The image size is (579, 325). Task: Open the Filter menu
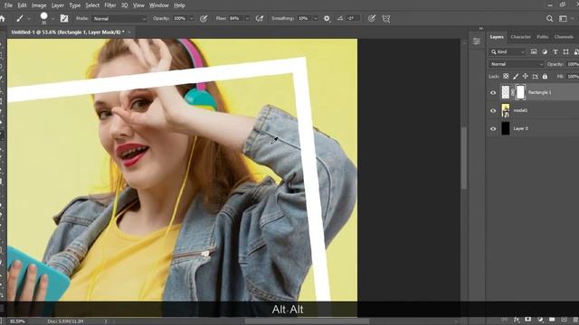110,5
